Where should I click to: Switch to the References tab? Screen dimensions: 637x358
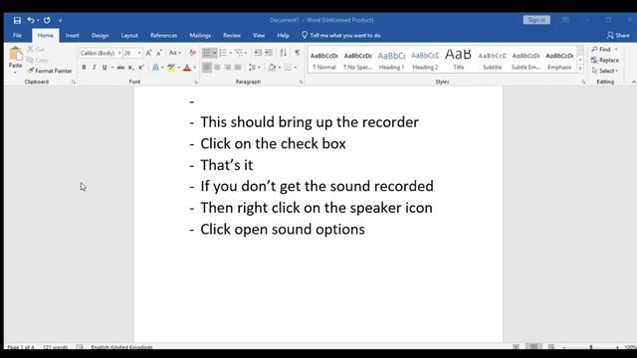[163, 36]
